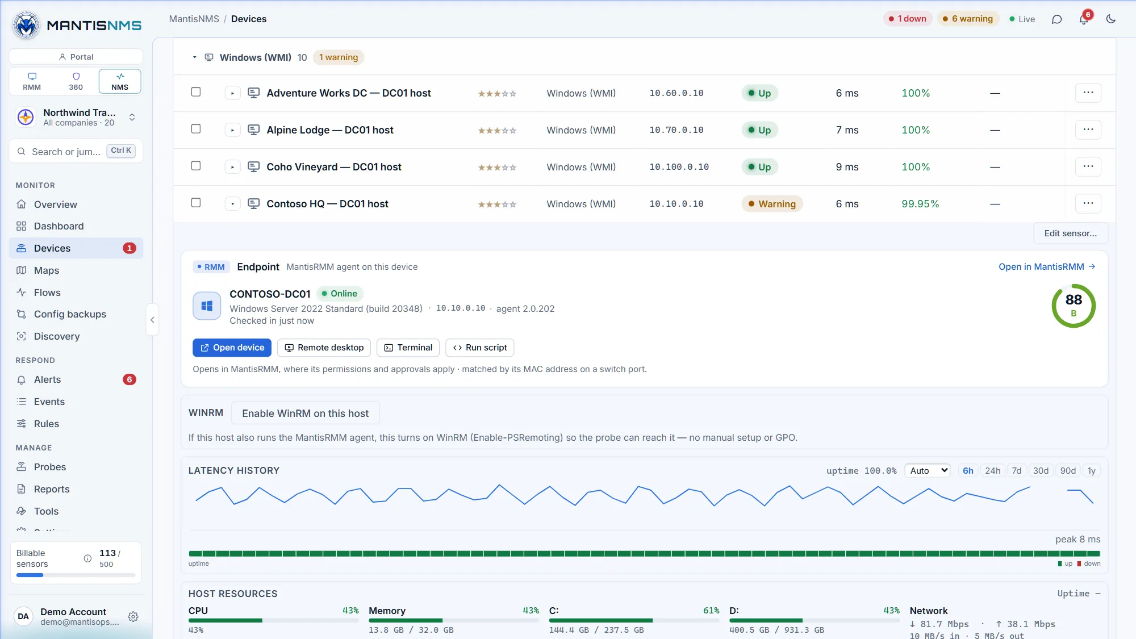Open Rules in the sidebar

(76, 424)
